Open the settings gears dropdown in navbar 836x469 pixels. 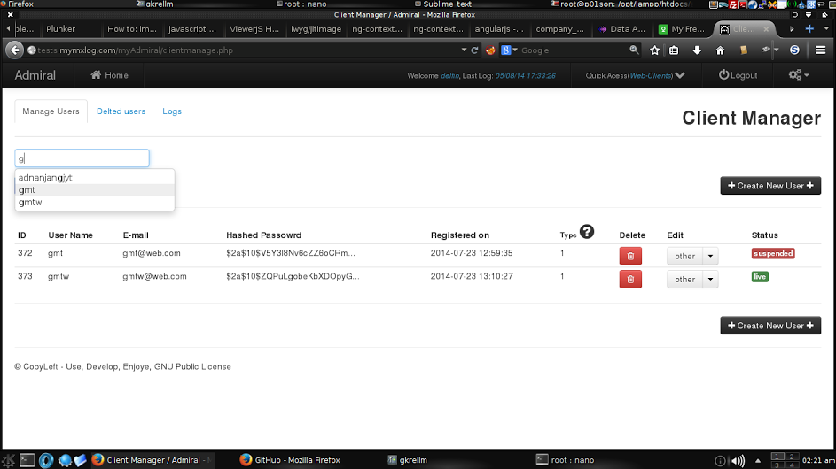click(799, 75)
